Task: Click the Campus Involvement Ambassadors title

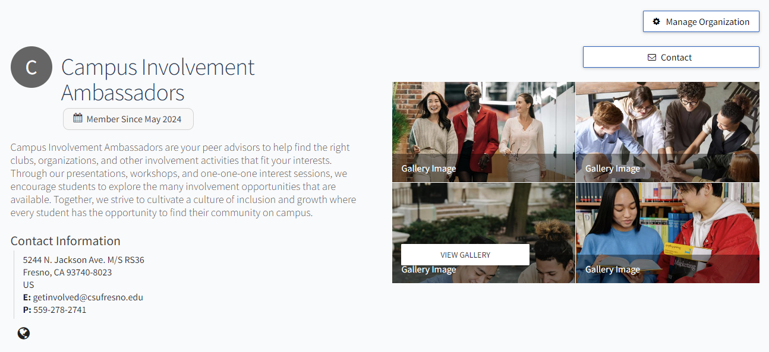Action: tap(158, 80)
